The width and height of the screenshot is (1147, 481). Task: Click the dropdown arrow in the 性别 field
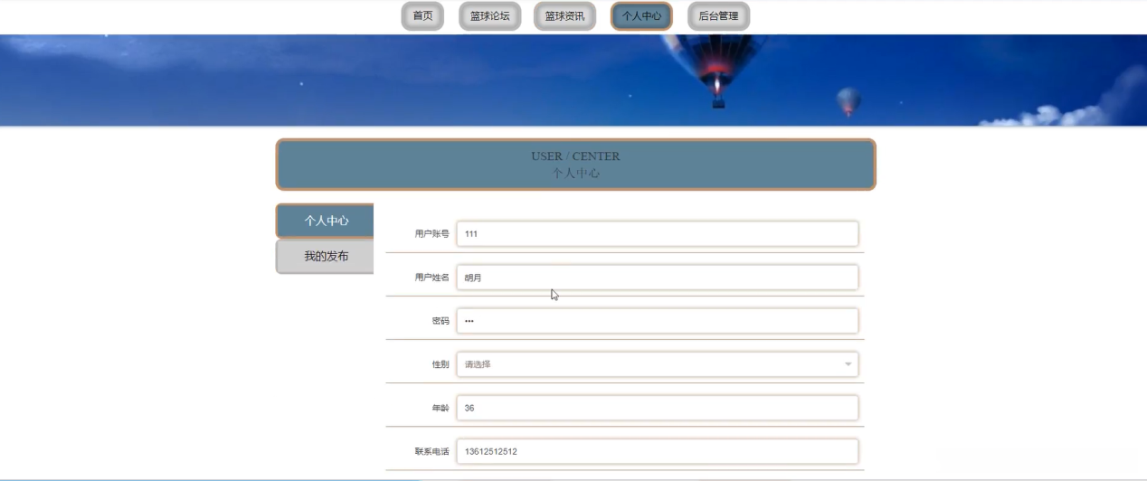(x=848, y=364)
